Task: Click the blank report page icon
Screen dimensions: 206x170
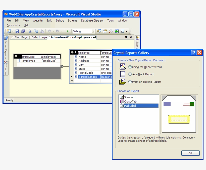Action: [123, 74]
